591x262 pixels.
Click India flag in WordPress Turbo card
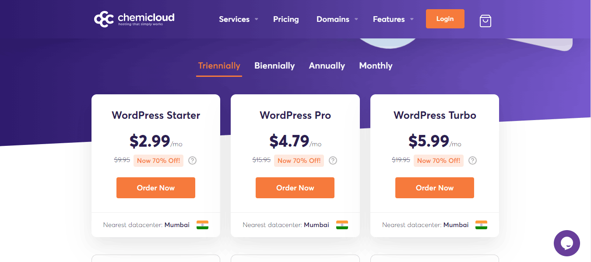coord(481,225)
